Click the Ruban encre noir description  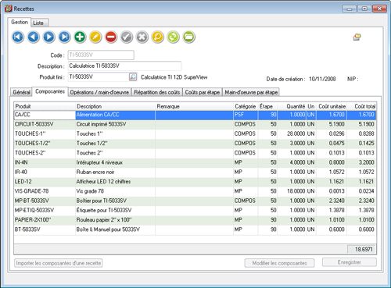pyautogui.click(x=95, y=172)
